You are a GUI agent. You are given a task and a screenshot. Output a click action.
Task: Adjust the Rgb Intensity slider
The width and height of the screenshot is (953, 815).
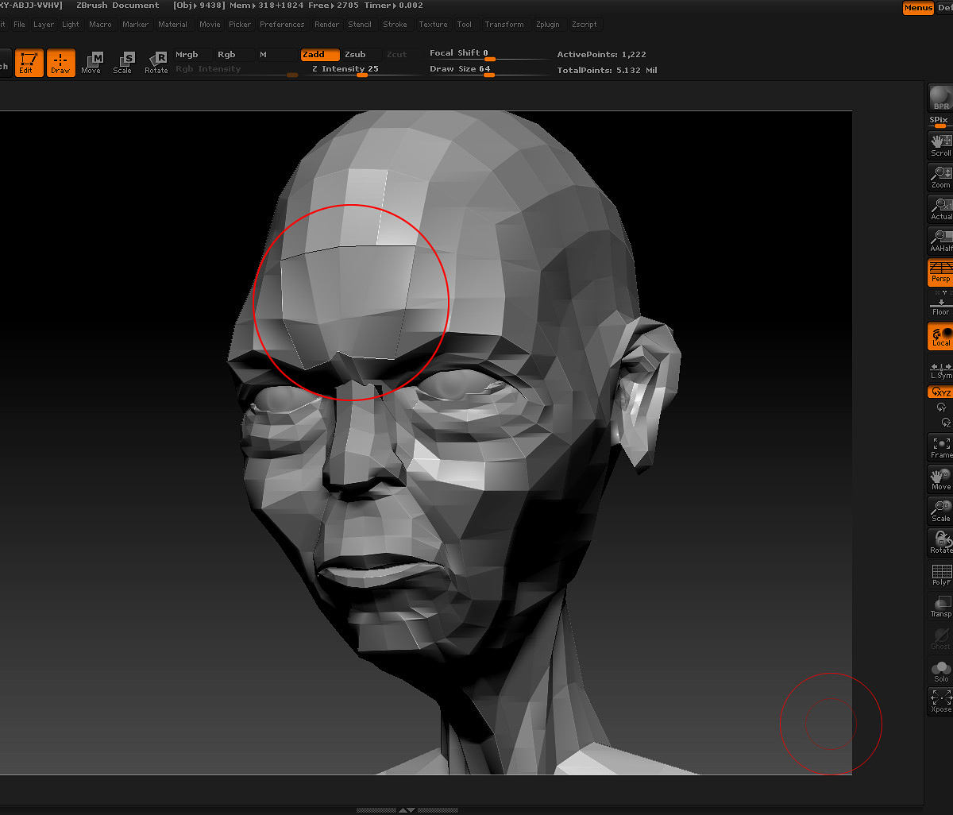tap(237, 70)
